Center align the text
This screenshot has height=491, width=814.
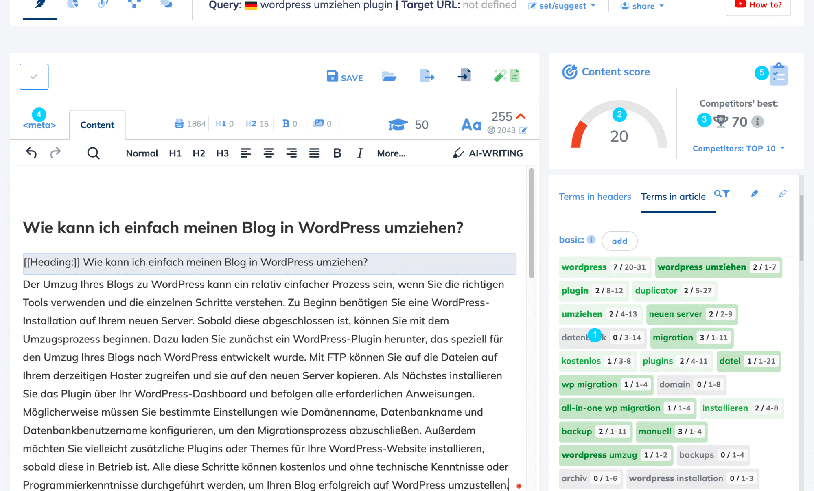[268, 153]
